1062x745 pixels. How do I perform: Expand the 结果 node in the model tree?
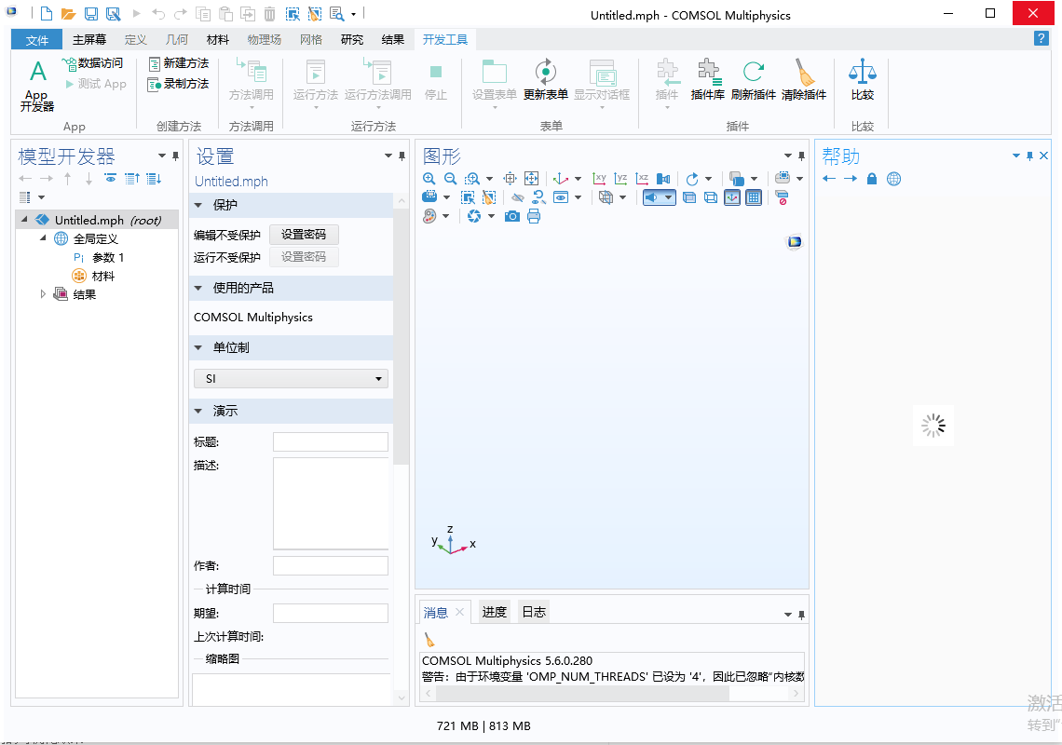(43, 294)
